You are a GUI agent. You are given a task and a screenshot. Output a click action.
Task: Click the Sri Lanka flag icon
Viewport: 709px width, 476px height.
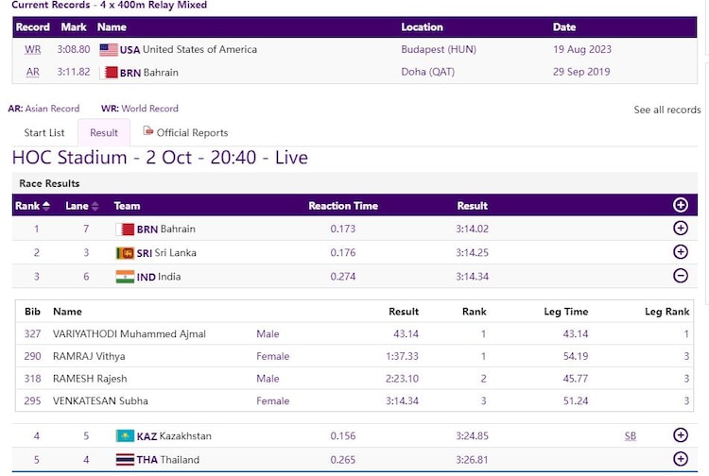(125, 253)
